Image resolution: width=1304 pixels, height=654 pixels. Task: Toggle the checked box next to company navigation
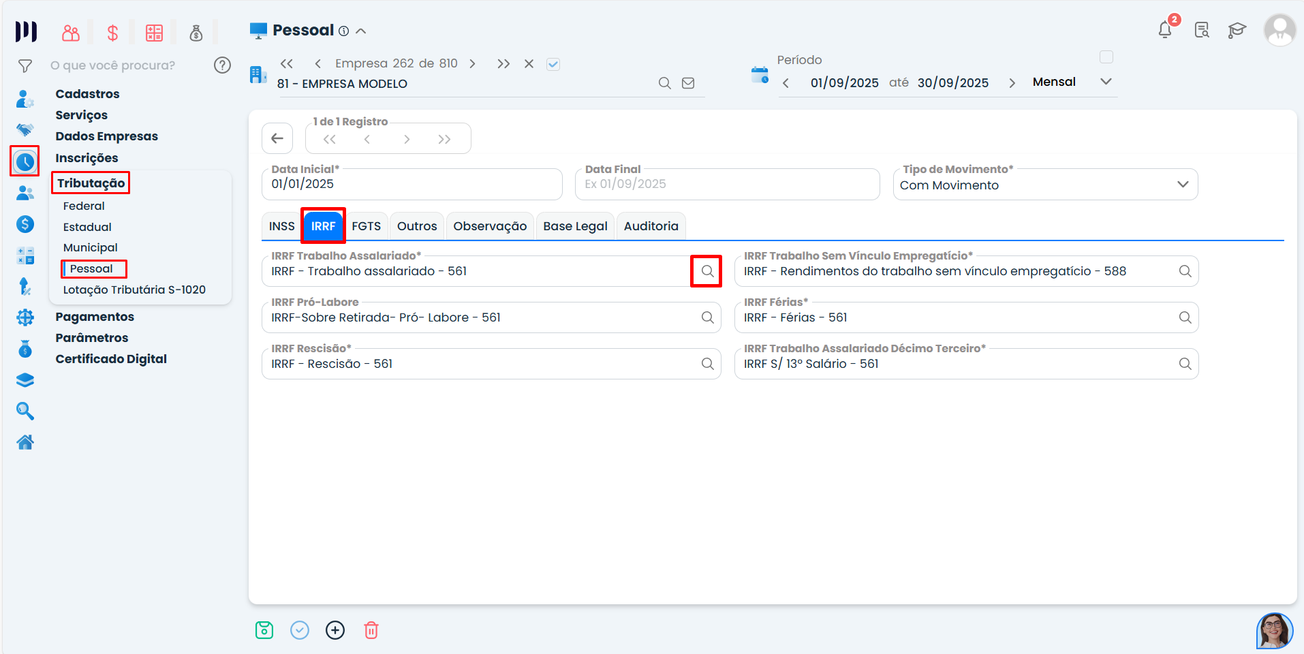[x=553, y=64]
